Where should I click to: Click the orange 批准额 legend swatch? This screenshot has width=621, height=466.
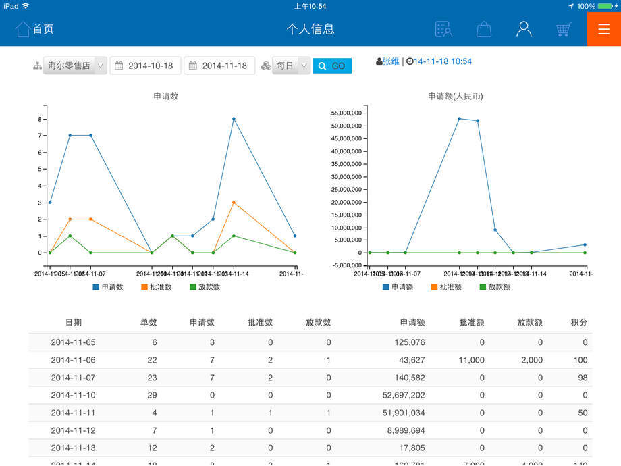click(434, 287)
